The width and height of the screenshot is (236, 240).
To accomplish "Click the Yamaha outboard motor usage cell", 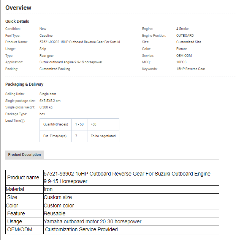I will point(92,221).
